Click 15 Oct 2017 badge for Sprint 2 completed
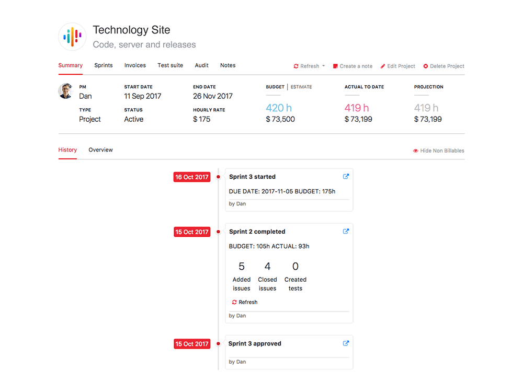Screen dimensions: 523x392 192,232
